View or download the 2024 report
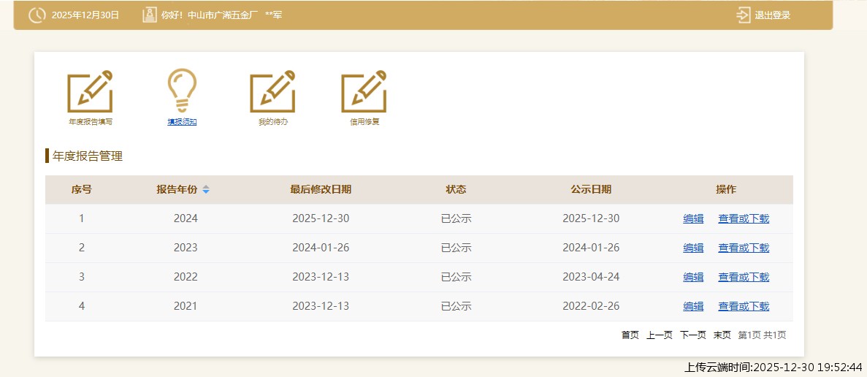867x377 pixels. (744, 218)
